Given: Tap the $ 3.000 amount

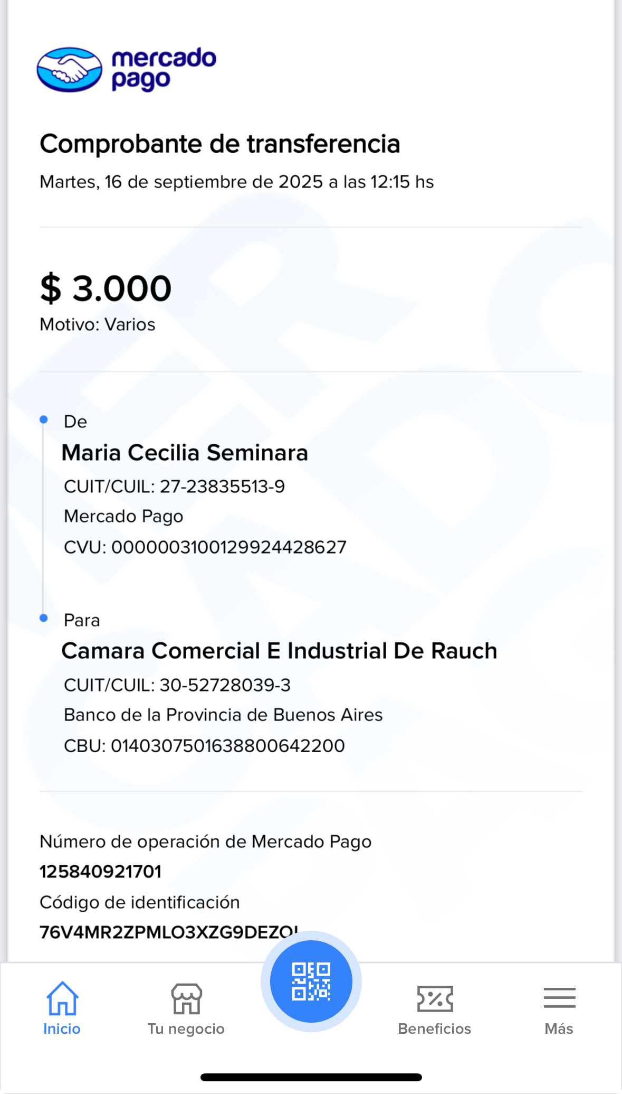Looking at the screenshot, I should (x=106, y=288).
